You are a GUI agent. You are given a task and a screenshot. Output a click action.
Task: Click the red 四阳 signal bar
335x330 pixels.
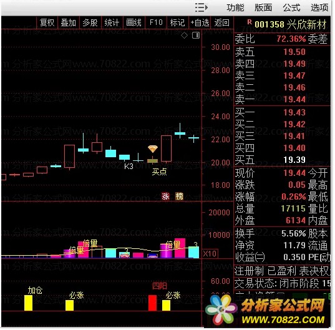[153, 303]
